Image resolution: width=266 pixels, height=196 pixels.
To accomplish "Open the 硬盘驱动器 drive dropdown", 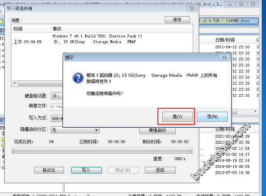I will tap(57, 96).
